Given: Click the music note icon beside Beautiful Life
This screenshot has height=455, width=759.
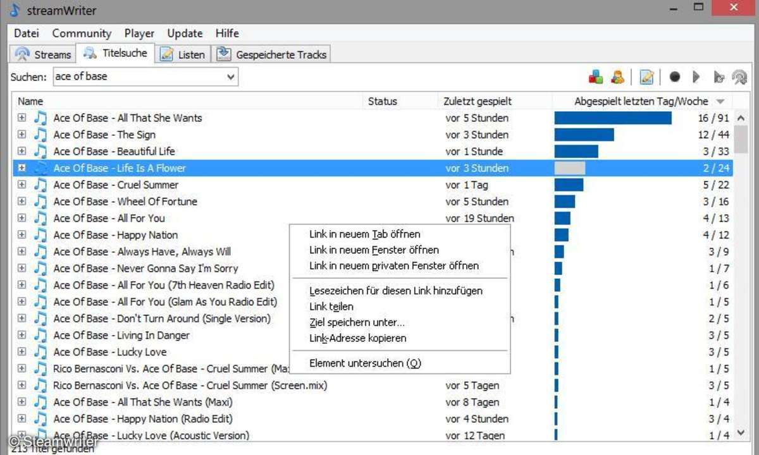Looking at the screenshot, I should pos(40,151).
